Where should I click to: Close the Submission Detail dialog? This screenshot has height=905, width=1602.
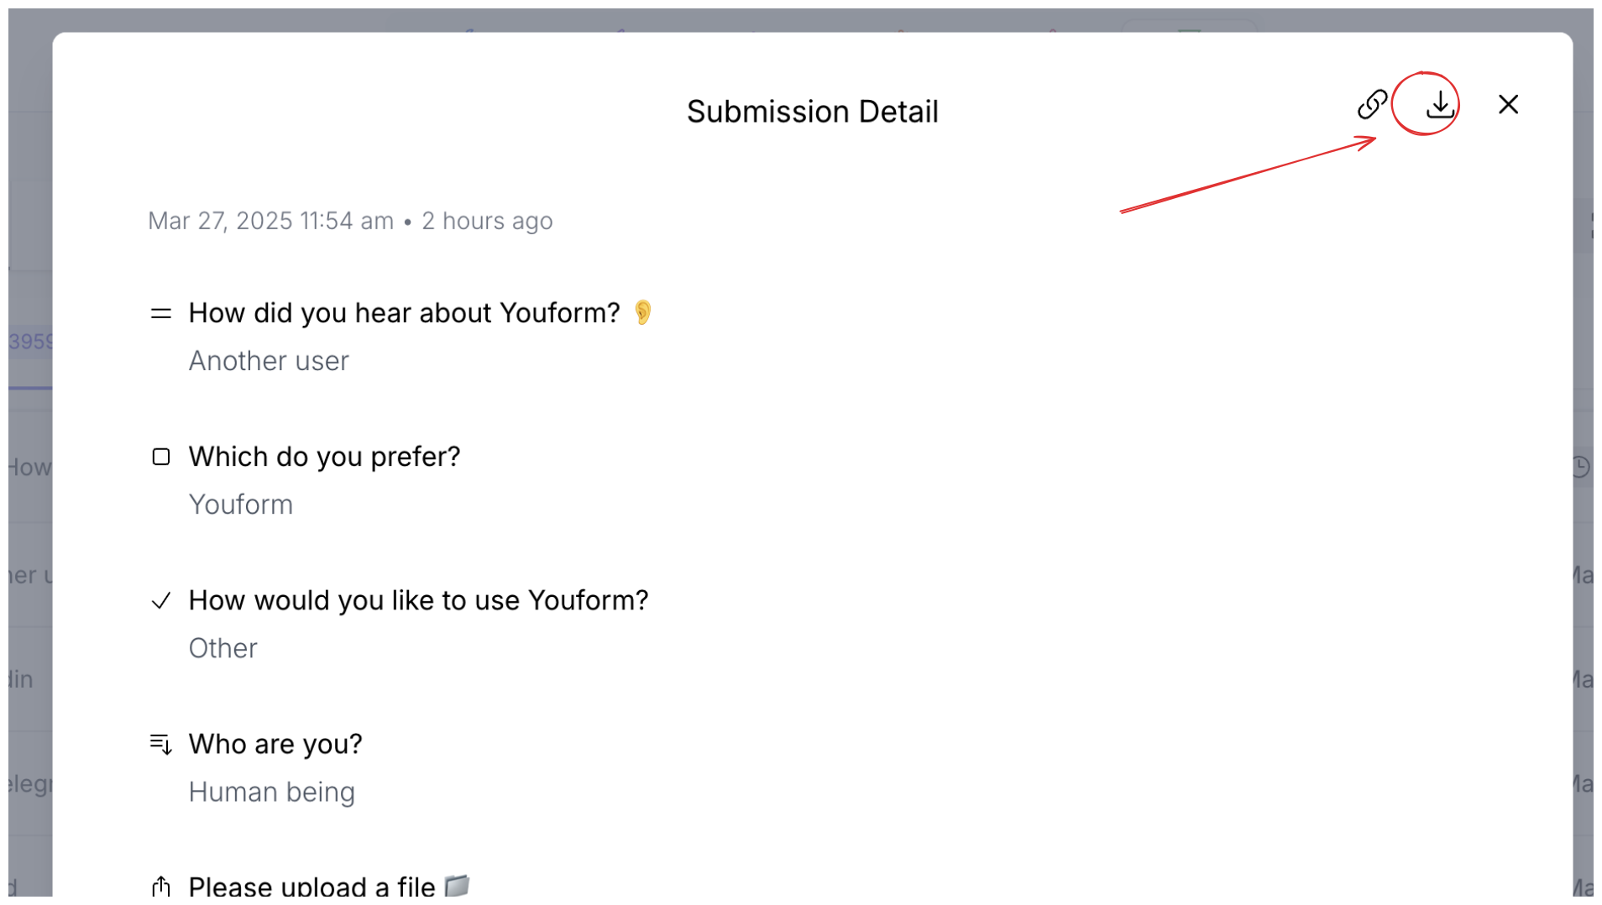coord(1508,104)
